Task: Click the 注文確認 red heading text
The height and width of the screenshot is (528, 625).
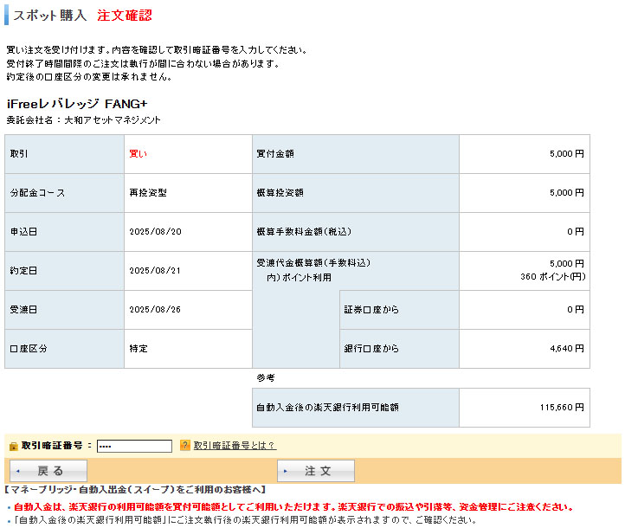Action: coord(126,16)
